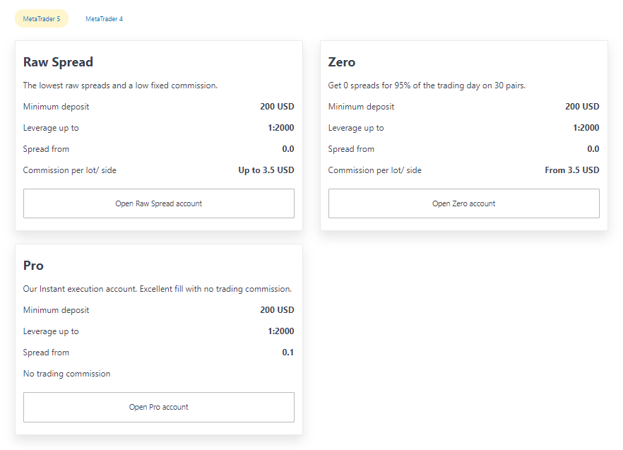Screen dimensions: 623x450
Task: Click the Open Raw Spread account button
Action: [x=159, y=203]
